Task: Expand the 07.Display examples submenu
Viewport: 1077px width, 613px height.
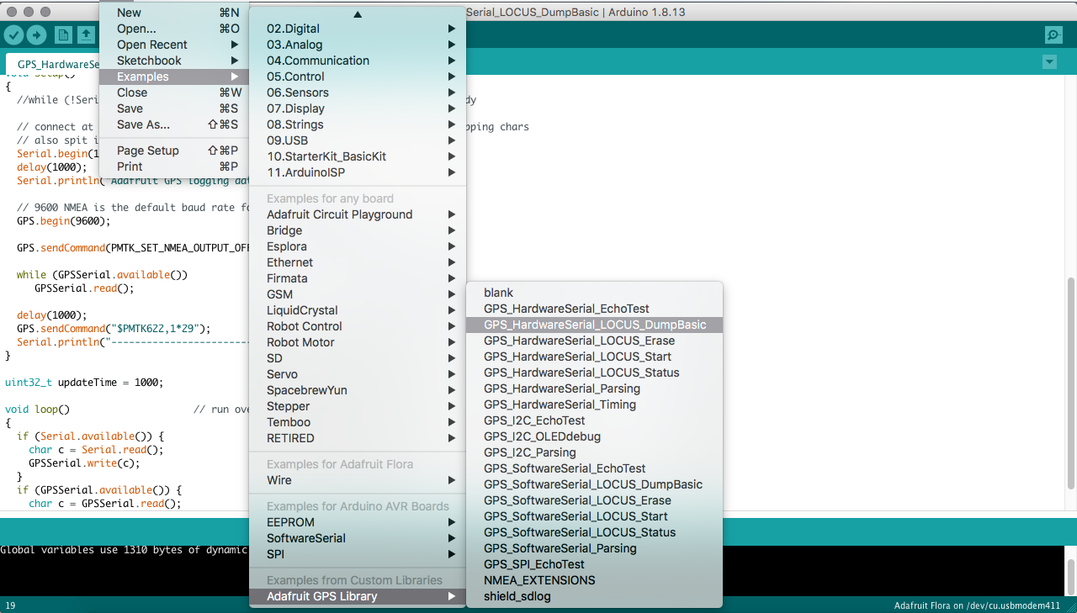Action: click(358, 108)
